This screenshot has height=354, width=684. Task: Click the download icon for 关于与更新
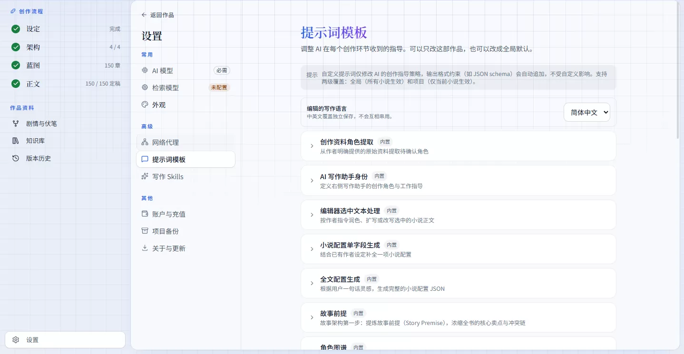(145, 248)
